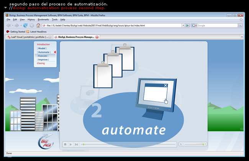Jump to the Closing section

tap(41, 63)
